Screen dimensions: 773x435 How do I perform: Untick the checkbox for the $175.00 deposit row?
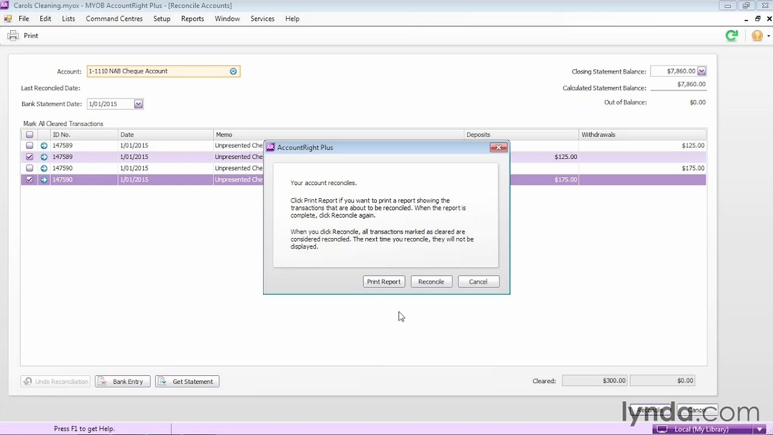[30, 180]
